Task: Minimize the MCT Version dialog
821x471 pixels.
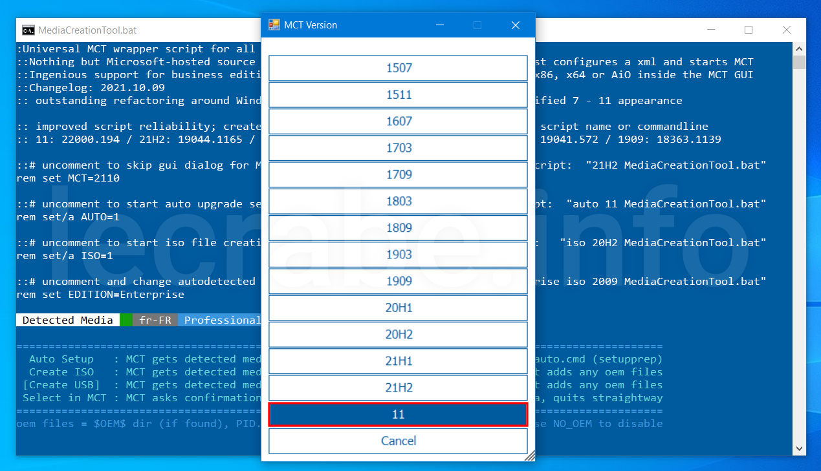Action: point(440,25)
